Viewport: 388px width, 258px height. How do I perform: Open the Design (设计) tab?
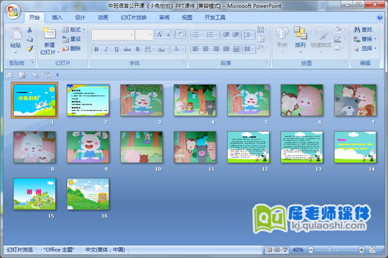coord(80,17)
